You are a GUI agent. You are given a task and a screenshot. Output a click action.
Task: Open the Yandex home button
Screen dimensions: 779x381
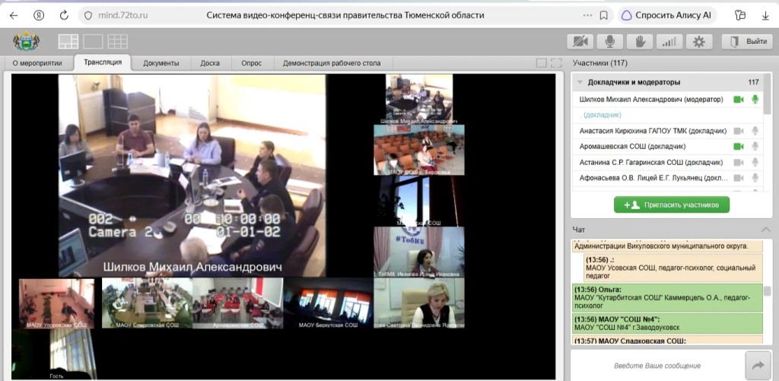pyautogui.click(x=39, y=15)
